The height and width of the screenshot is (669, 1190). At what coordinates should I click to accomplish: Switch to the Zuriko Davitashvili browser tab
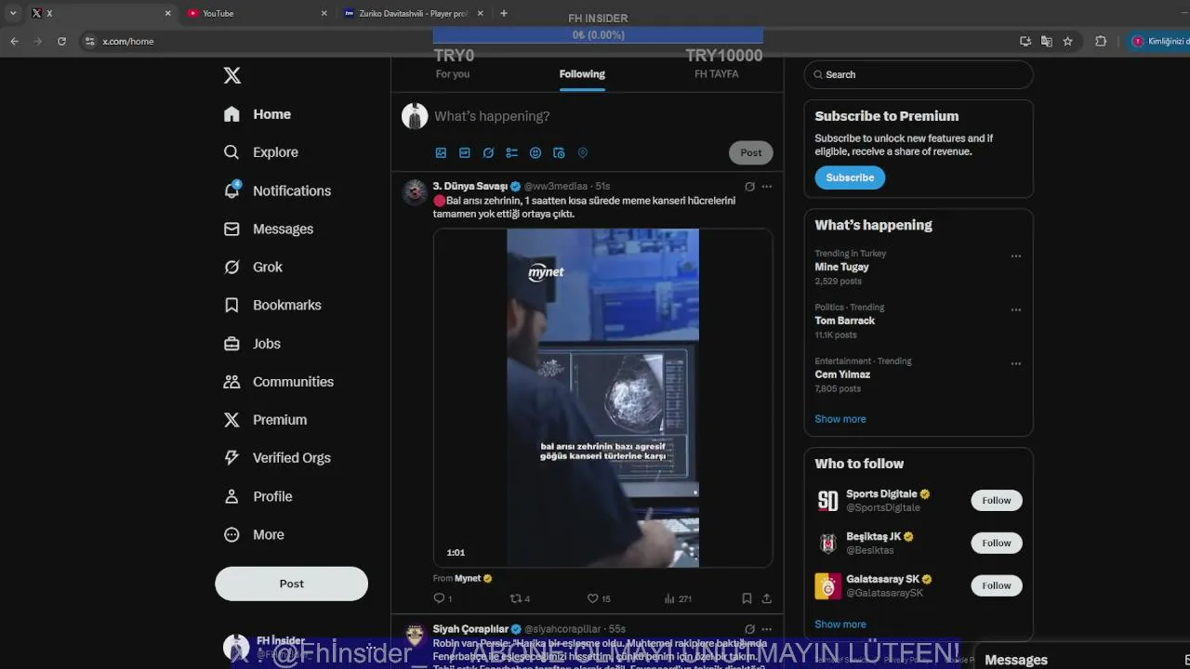coord(414,13)
